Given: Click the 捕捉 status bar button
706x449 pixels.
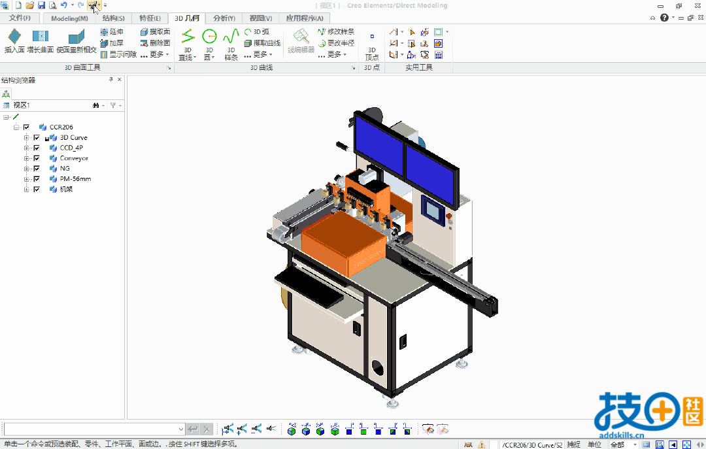Looking at the screenshot, I should point(574,444).
